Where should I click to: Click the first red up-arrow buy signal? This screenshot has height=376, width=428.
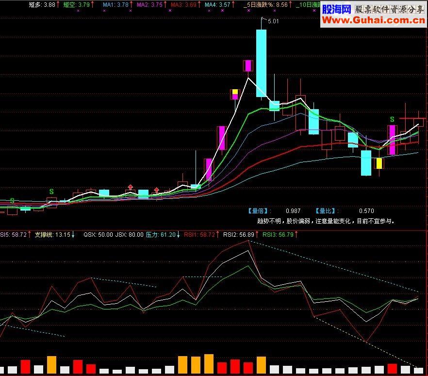coord(131,187)
